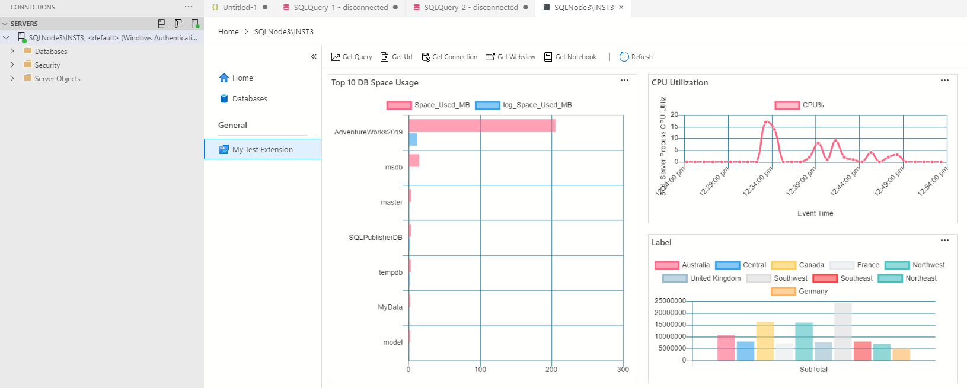Click the Home breadcrumb link
The width and height of the screenshot is (967, 388).
pyautogui.click(x=228, y=32)
